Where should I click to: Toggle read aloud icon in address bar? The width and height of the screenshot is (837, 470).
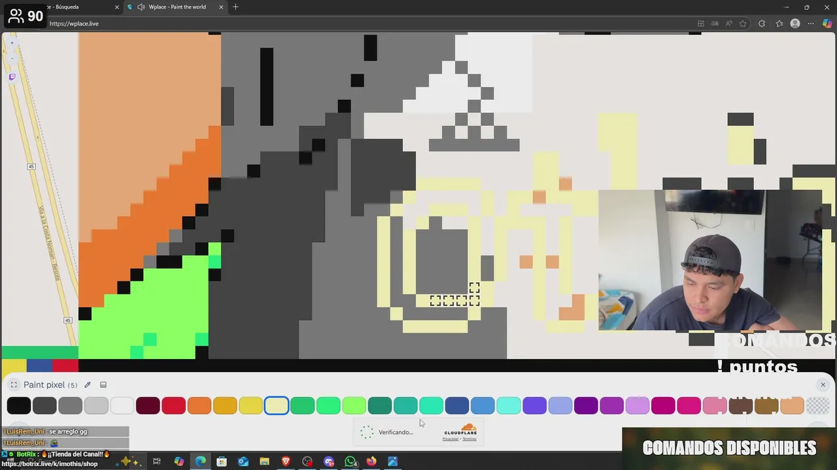[729, 23]
